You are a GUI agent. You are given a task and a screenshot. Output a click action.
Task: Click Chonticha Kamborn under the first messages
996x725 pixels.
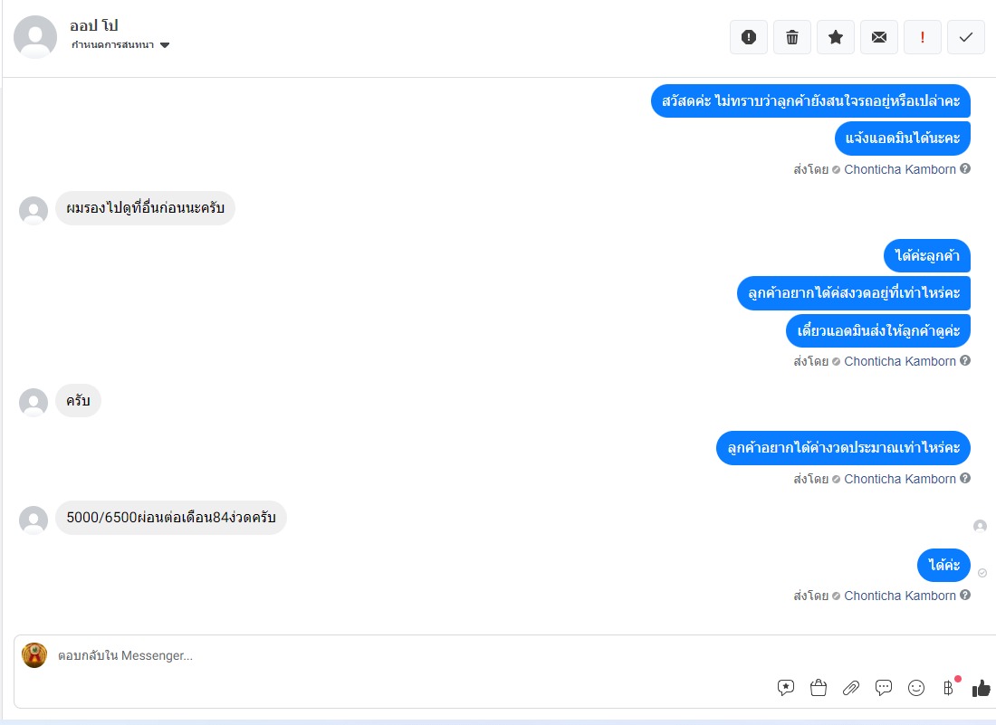click(x=899, y=169)
